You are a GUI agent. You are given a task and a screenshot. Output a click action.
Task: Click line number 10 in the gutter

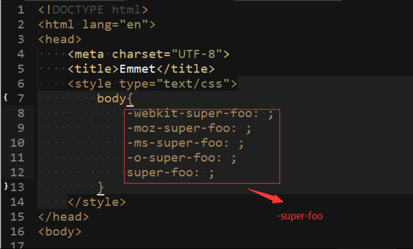[x=17, y=143]
